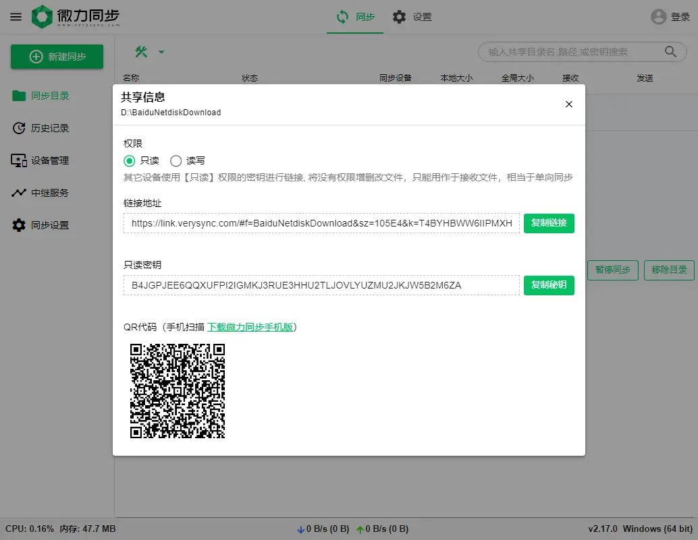Click the user account login icon

(659, 17)
